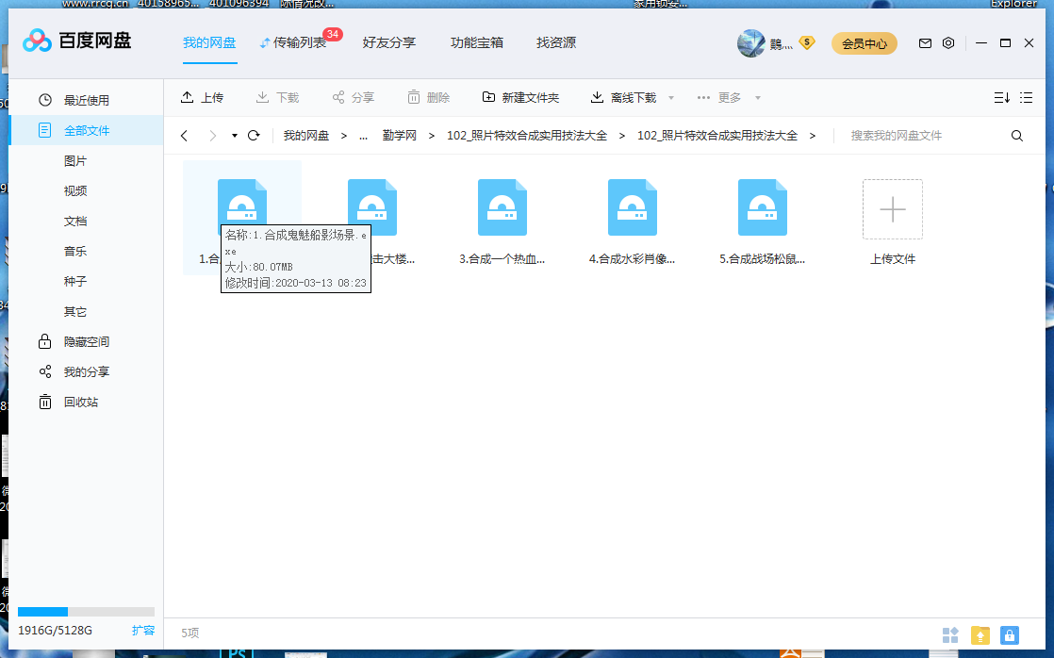
Task: Click the 上传 upload button
Action: (x=203, y=97)
